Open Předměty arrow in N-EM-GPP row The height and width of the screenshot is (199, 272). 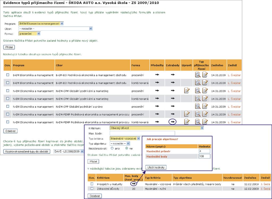tap(157, 106)
